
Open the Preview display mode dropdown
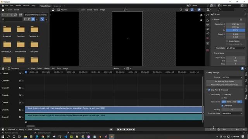tap(68, 10)
